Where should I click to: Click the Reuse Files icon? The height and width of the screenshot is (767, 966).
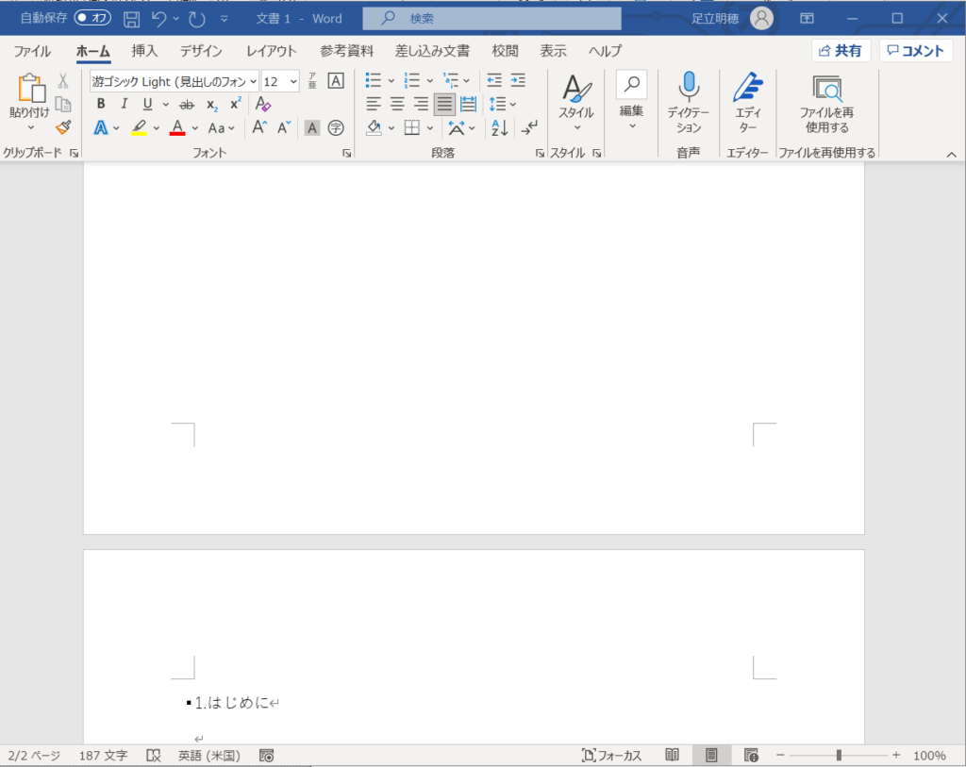pyautogui.click(x=826, y=90)
